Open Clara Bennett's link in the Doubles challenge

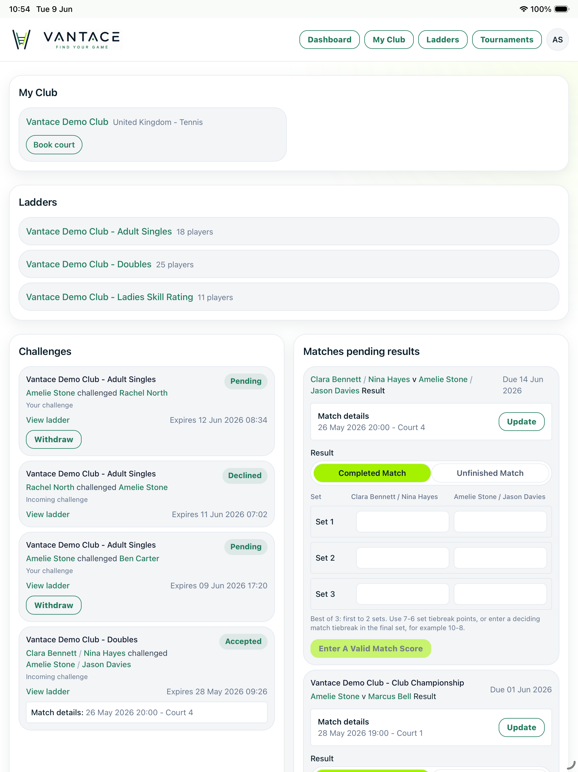51,653
